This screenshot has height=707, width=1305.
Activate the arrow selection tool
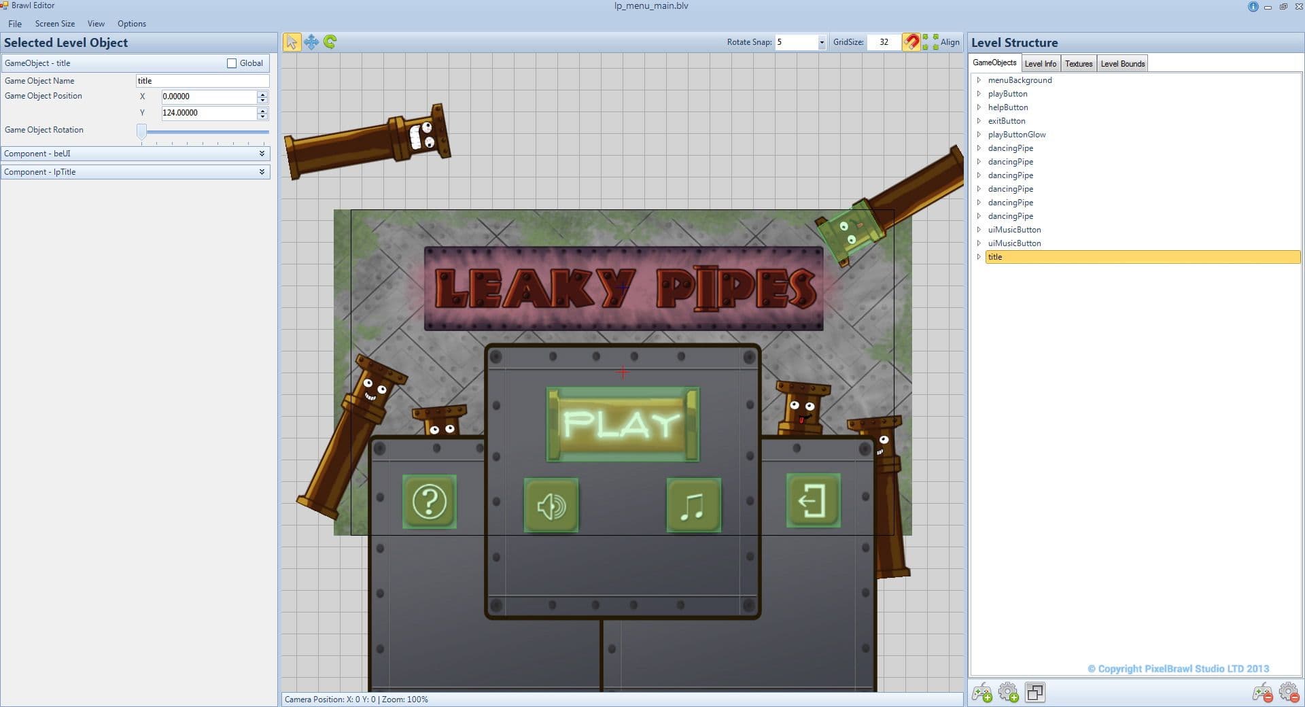point(292,42)
